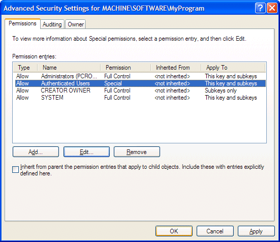Confirm the dialog with OK
The height and width of the screenshot is (242, 280).
coord(174,231)
